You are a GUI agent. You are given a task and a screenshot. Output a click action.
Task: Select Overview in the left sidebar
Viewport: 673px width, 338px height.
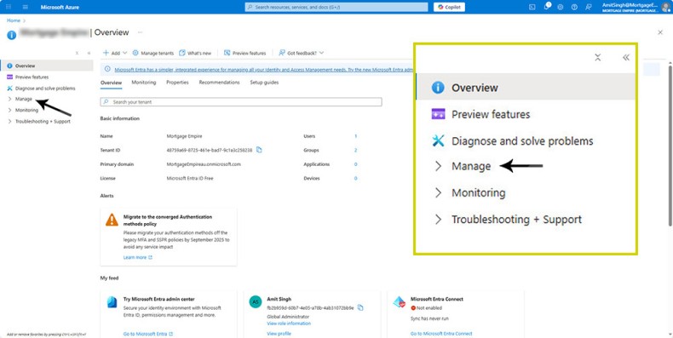[47, 66]
